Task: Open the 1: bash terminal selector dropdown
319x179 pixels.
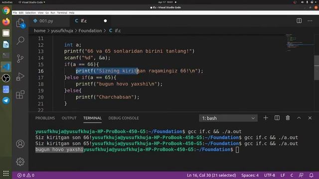Action: [228, 118]
